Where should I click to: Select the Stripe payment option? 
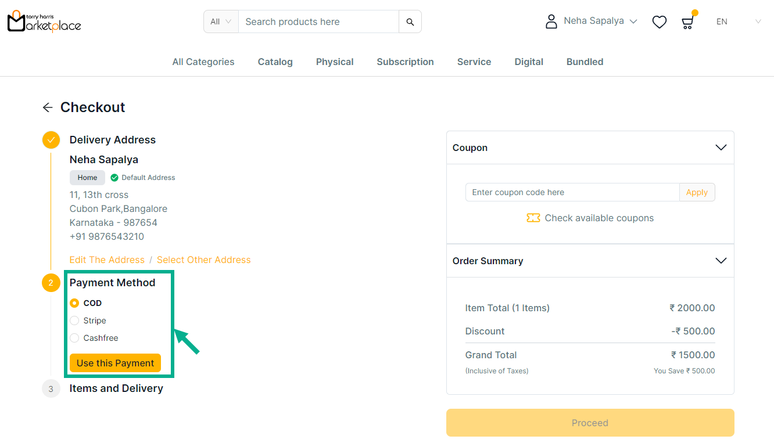tap(74, 320)
